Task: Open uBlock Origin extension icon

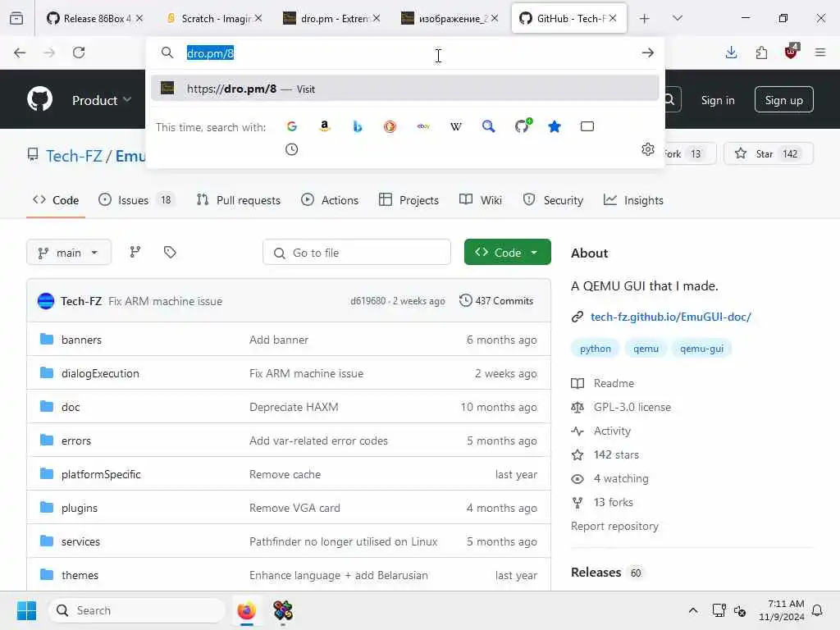Action: tap(792, 52)
